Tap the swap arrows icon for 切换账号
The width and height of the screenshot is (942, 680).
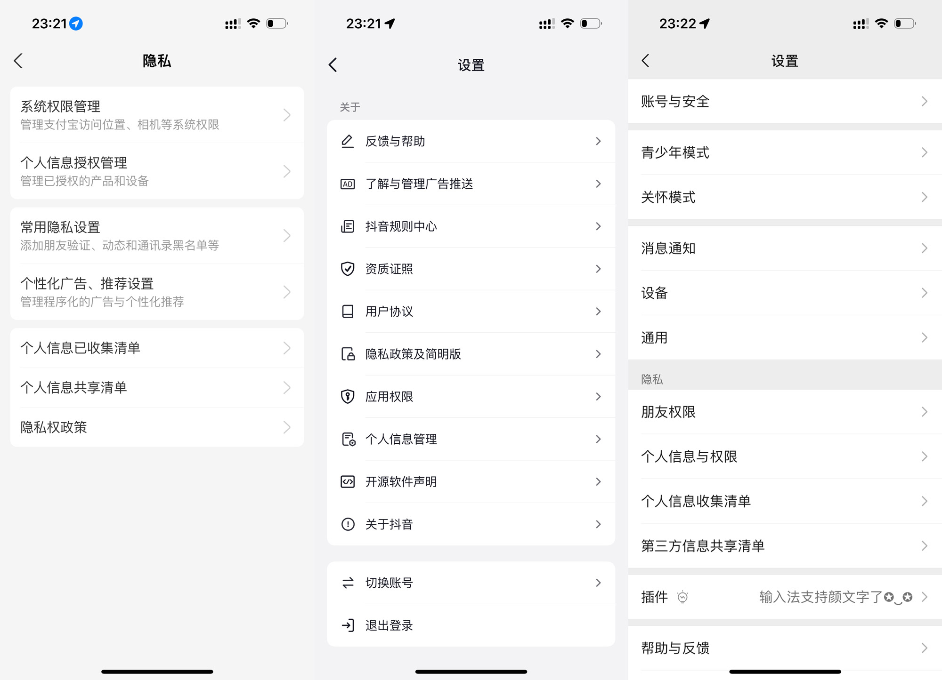click(x=348, y=583)
